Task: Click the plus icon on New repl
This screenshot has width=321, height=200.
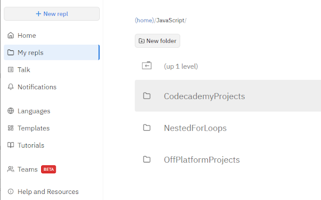Action: [38, 14]
